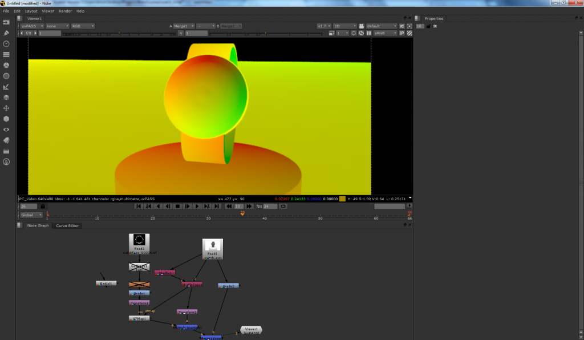584x340 pixels.
Task: Switch to the Curve Editor tab
Action: point(67,226)
